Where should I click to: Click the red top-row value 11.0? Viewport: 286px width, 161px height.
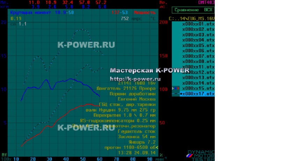point(34,2)
